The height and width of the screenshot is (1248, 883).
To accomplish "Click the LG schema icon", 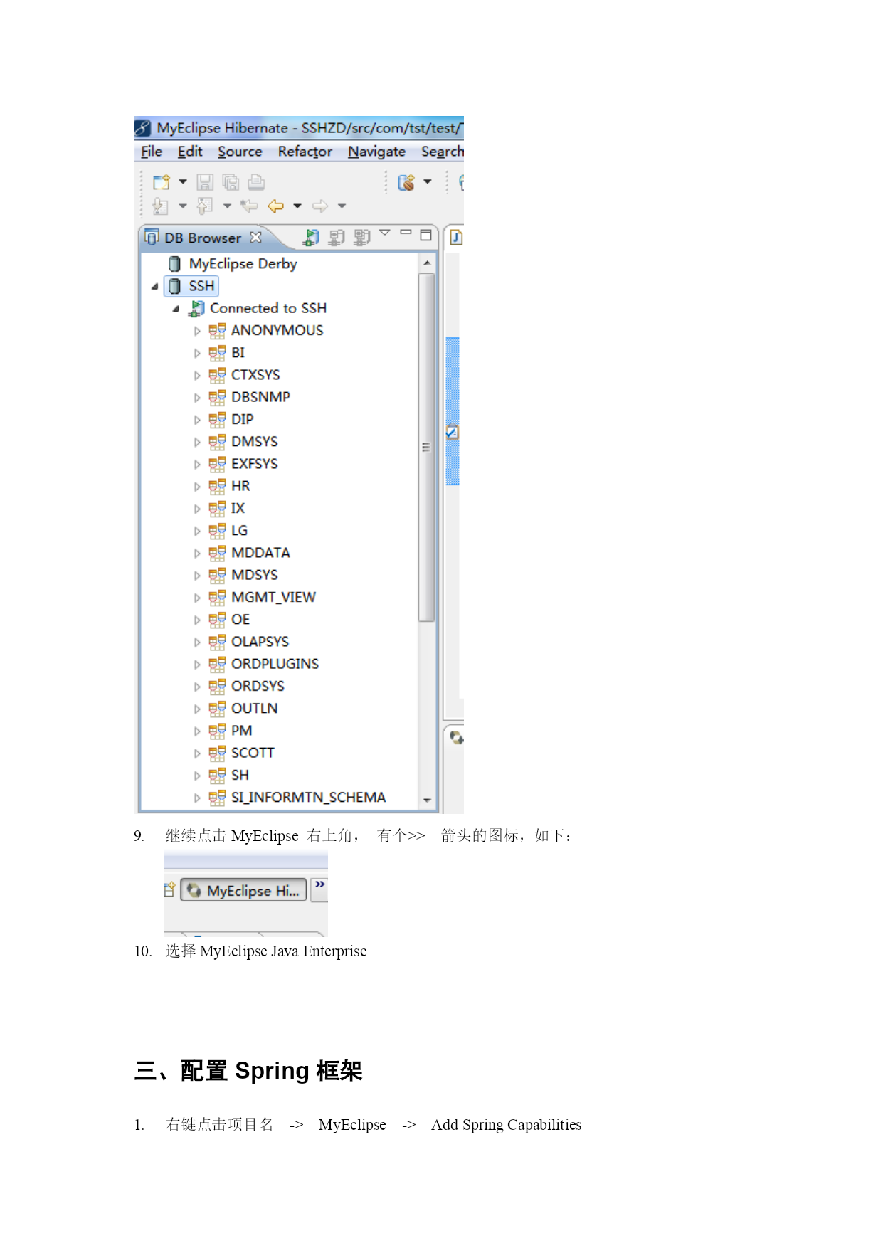I will [x=217, y=531].
